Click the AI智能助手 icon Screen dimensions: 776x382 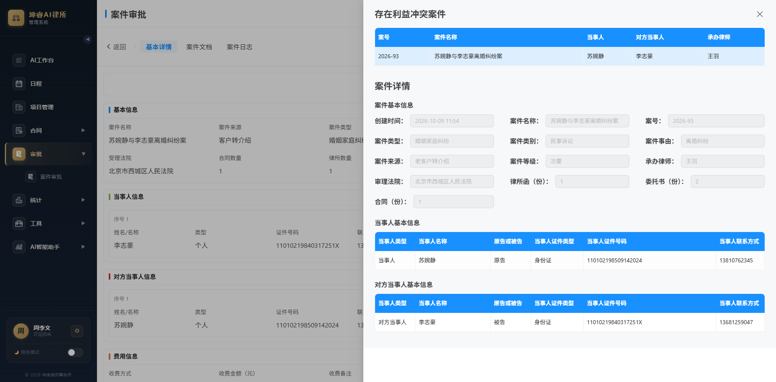pos(19,247)
